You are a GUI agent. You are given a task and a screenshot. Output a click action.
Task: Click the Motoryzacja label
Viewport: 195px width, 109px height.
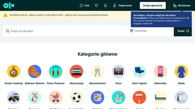pos(76,84)
